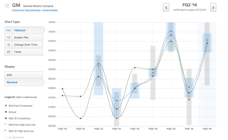This screenshot has height=140, width=228.
Task: Click the FQ4 '12 axis label
Action: 99,129
